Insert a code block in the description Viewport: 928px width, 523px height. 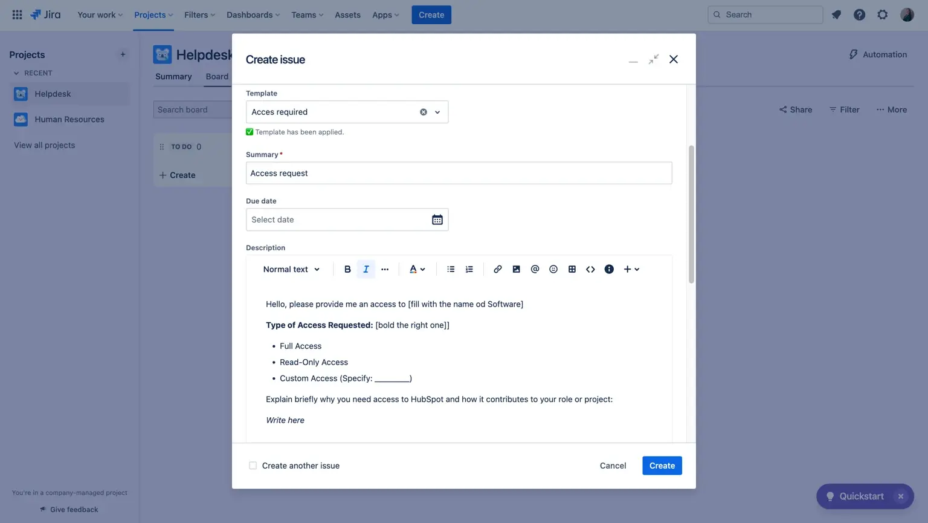[x=590, y=269]
